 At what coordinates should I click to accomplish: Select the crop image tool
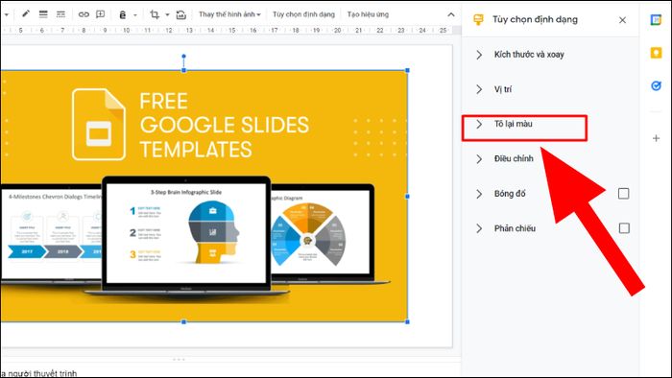click(x=155, y=14)
